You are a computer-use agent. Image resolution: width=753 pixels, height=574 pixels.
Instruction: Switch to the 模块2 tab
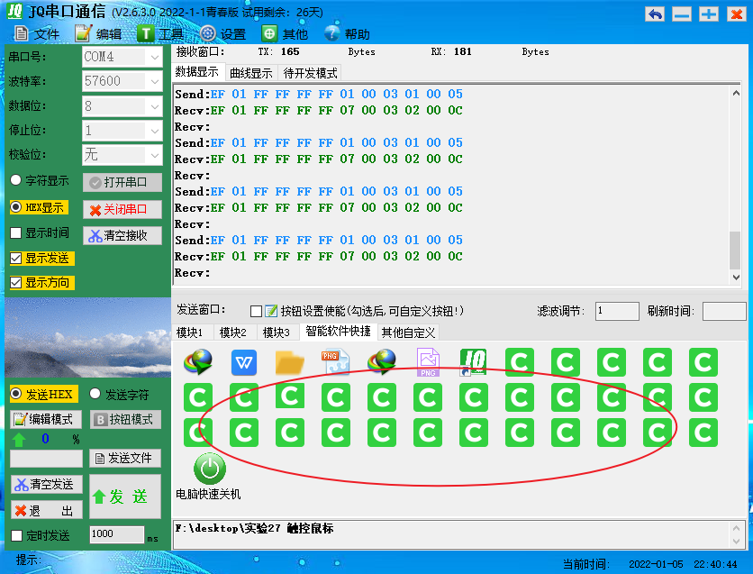coord(233,333)
